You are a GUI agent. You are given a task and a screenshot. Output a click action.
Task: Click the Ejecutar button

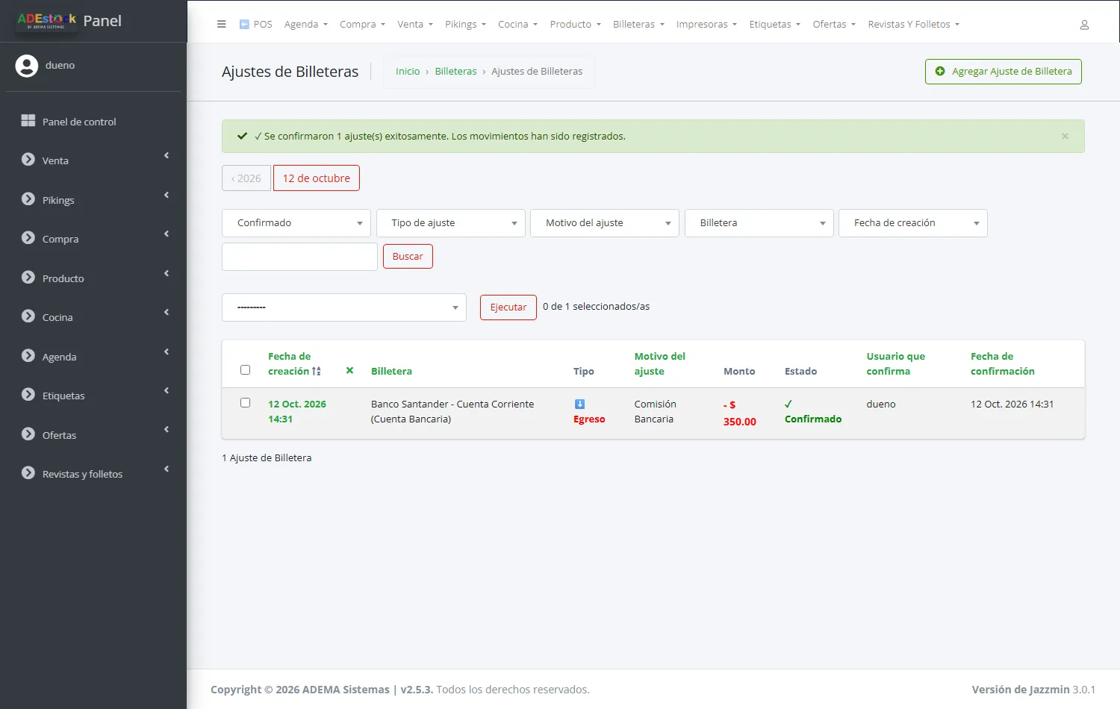(x=508, y=307)
